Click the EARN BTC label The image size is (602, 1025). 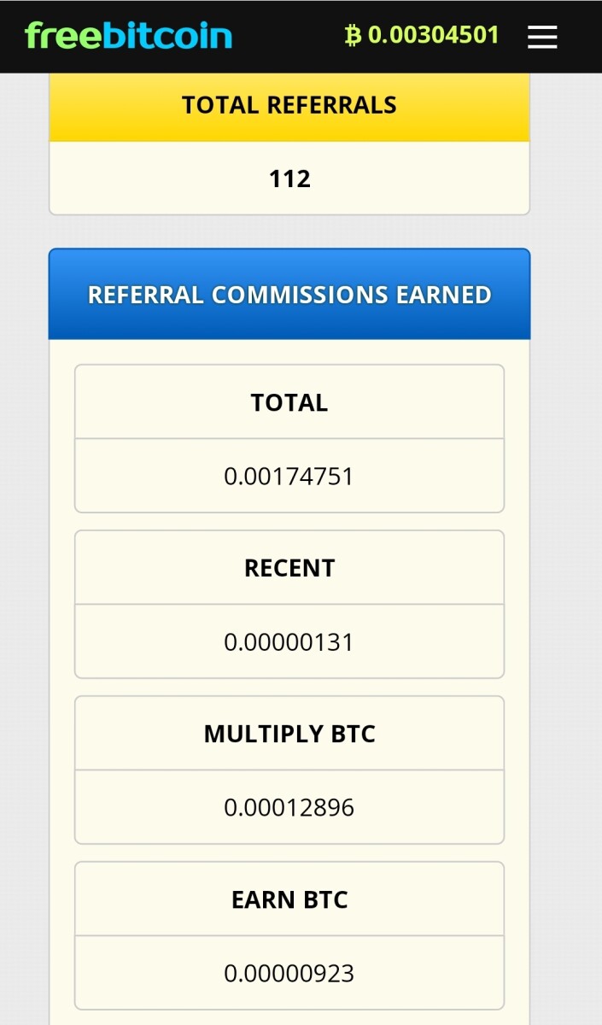(x=289, y=899)
